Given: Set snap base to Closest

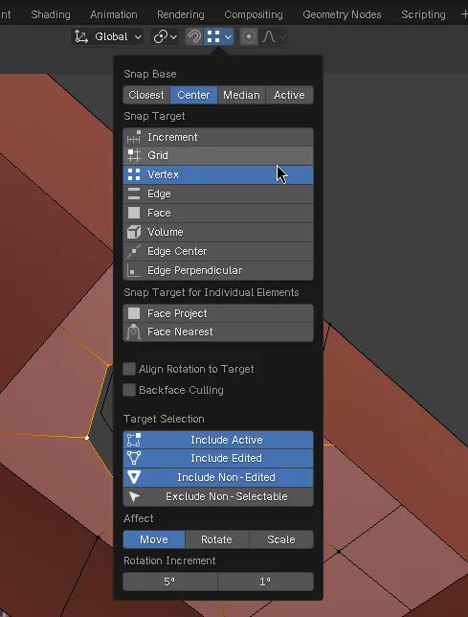Looking at the screenshot, I should [x=146, y=95].
